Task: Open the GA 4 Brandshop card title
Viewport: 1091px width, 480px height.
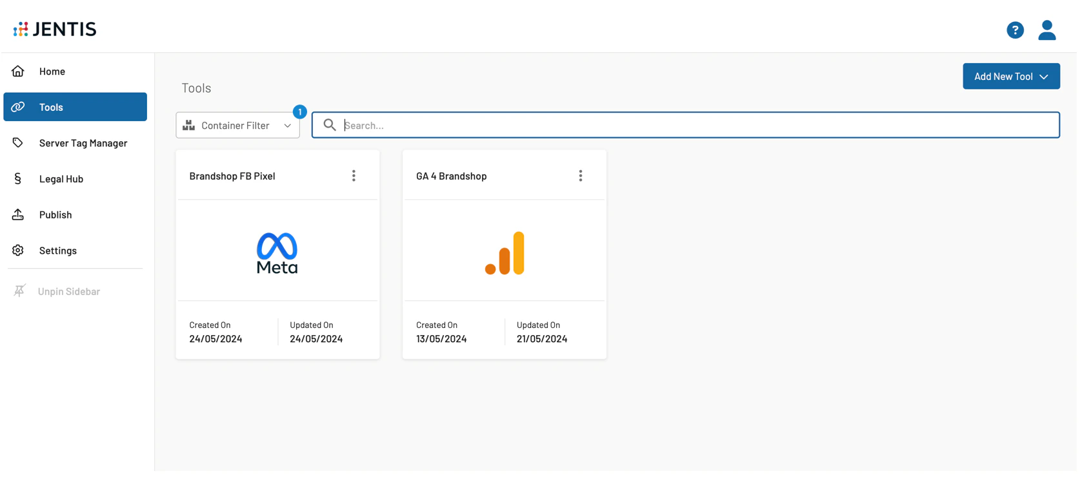Action: coord(452,176)
